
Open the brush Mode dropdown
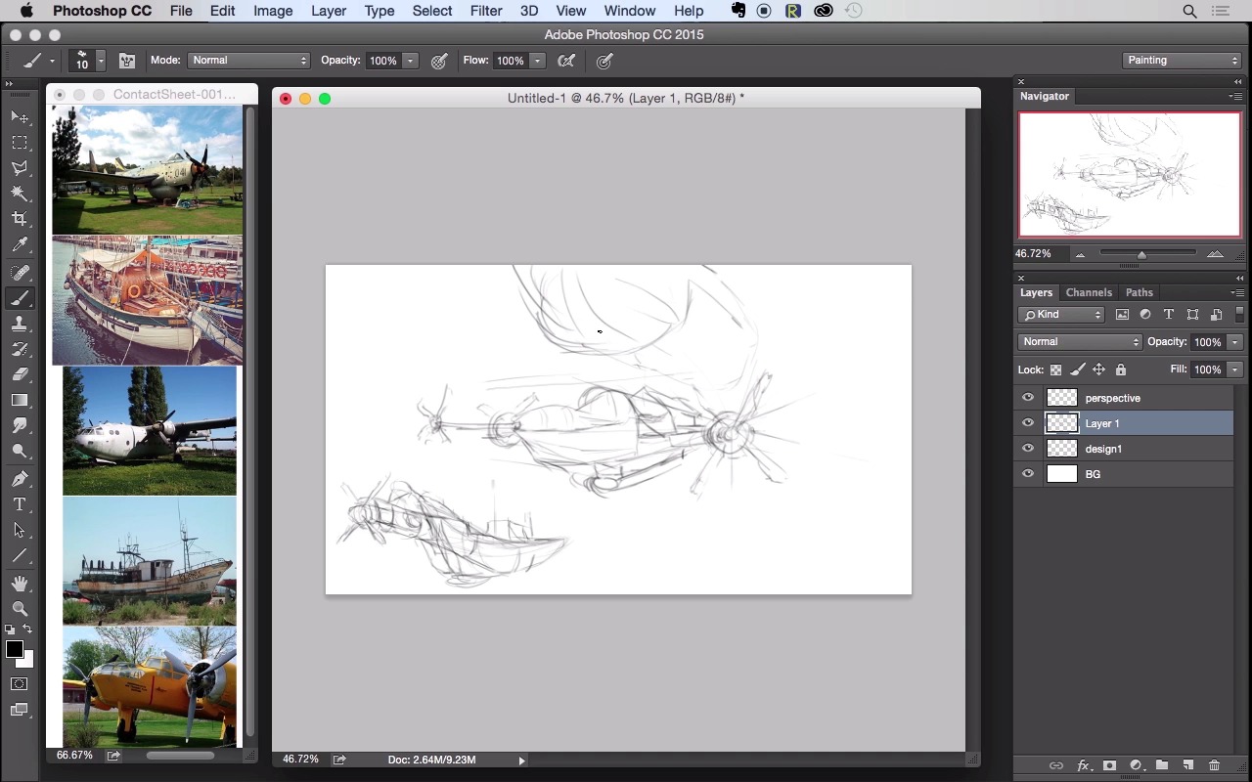tap(249, 61)
